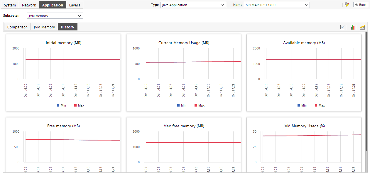The height and width of the screenshot is (173, 370).
Task: Click the data line in Max free memory chart
Action: coord(193,143)
